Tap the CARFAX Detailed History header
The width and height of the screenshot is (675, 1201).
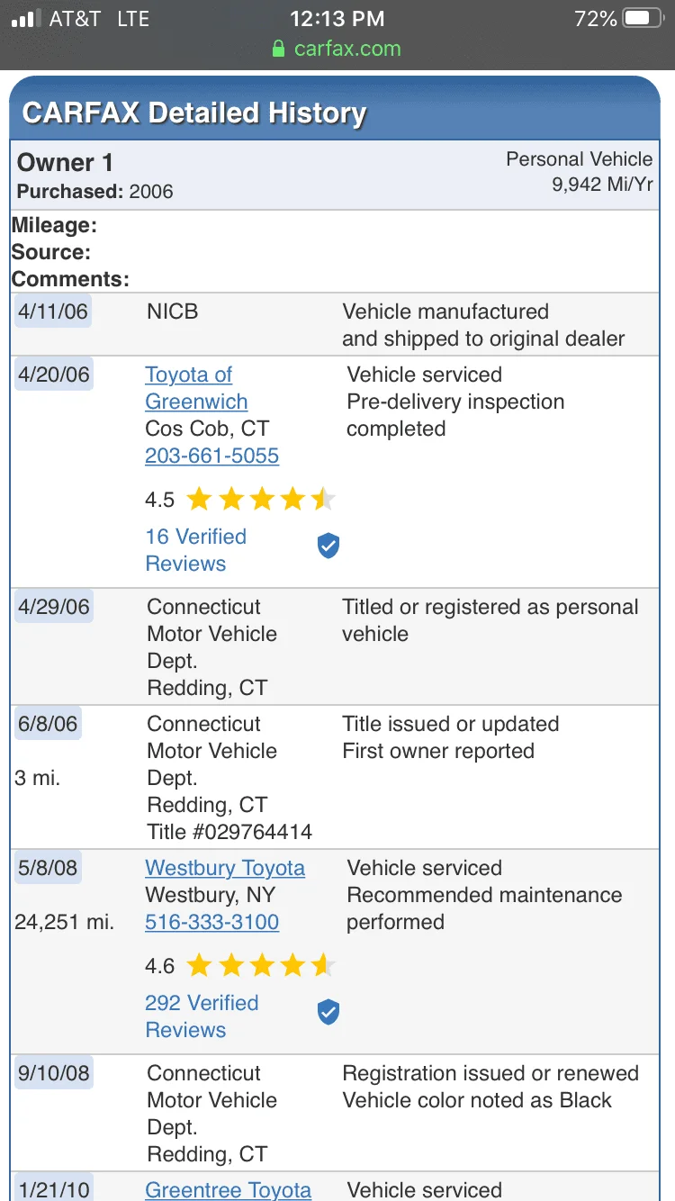[193, 113]
